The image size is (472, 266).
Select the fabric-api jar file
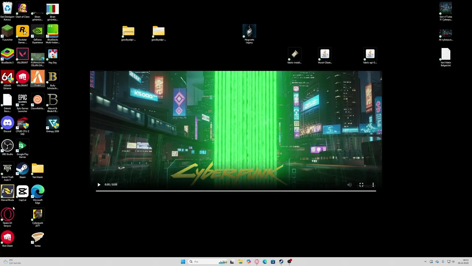tap(370, 56)
